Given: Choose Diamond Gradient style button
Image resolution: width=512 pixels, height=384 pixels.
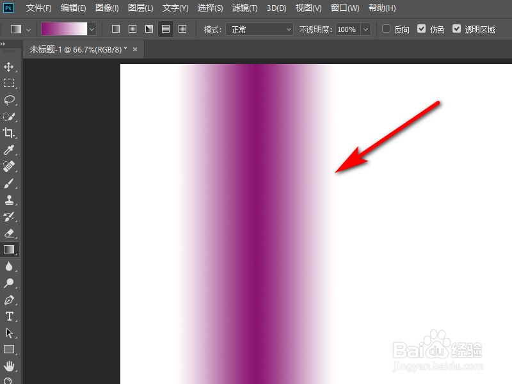Looking at the screenshot, I should click(182, 29).
